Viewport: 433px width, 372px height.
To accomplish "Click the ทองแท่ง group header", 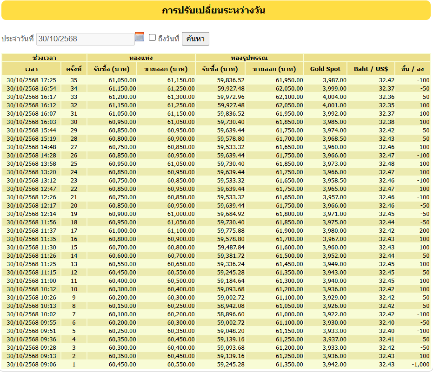I will pos(141,58).
